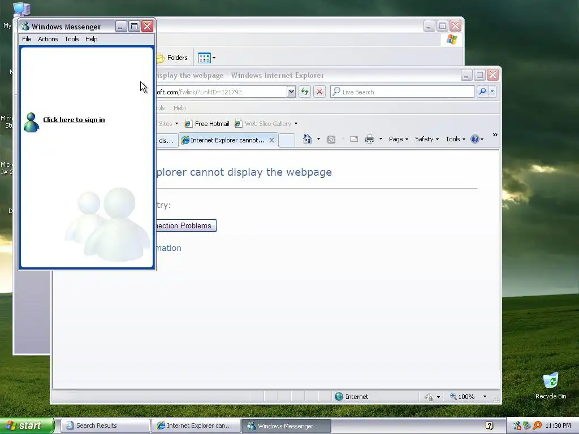Image resolution: width=579 pixels, height=434 pixels.
Task: Click the more commands chevron in IE toolbar
Action: point(495,135)
